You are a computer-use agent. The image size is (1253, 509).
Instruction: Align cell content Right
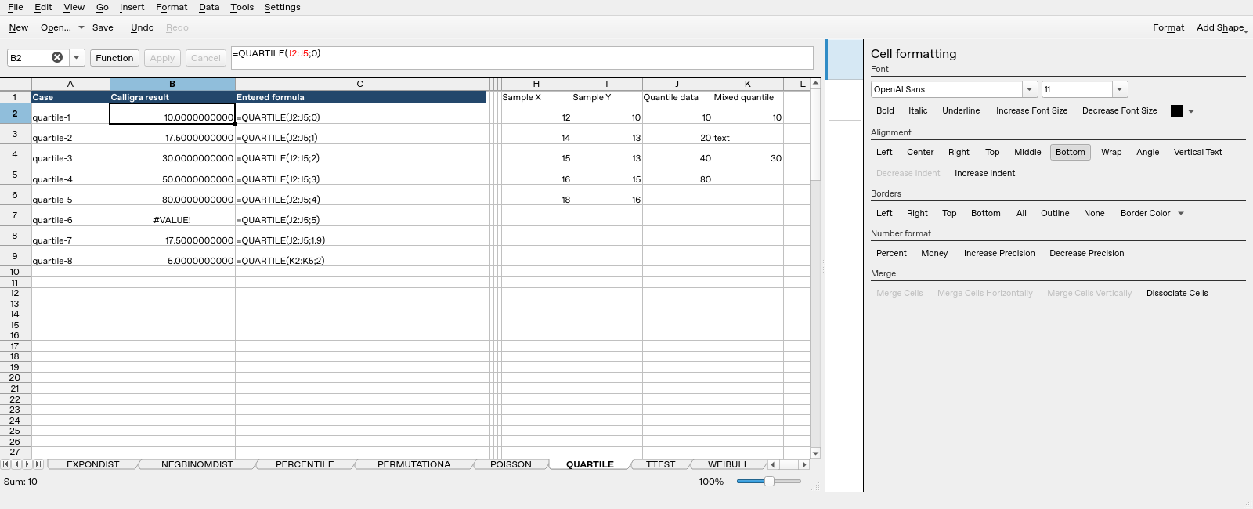[x=959, y=152]
